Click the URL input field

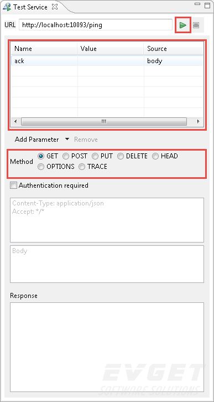tap(96, 25)
